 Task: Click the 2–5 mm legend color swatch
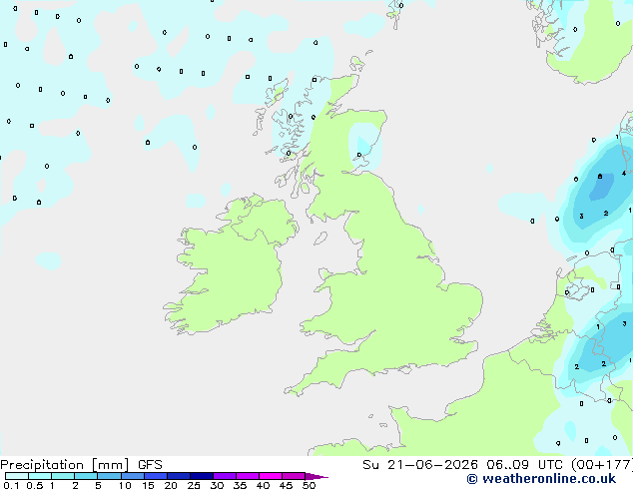tap(86, 476)
